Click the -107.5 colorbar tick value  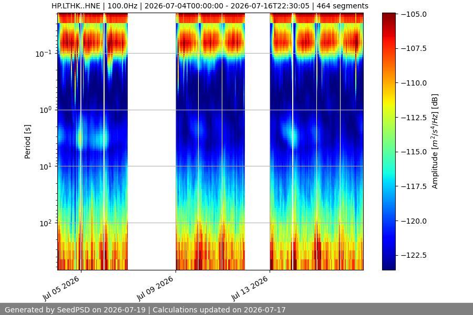pos(414,48)
